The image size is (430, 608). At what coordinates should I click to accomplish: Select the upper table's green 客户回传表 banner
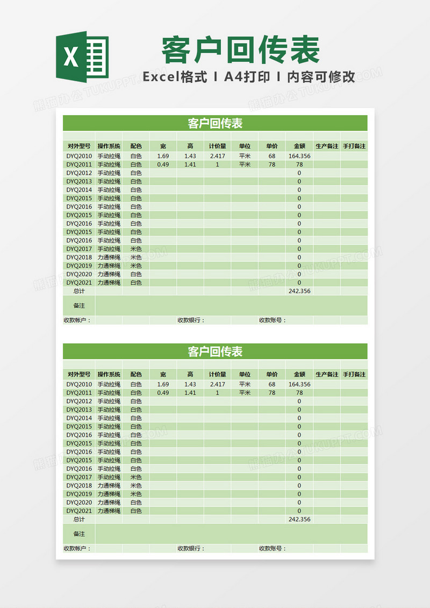pyautogui.click(x=215, y=123)
